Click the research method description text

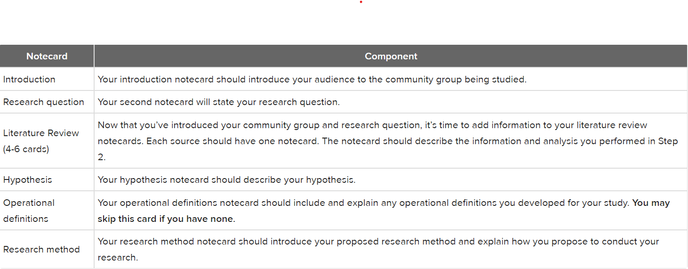pyautogui.click(x=378, y=249)
